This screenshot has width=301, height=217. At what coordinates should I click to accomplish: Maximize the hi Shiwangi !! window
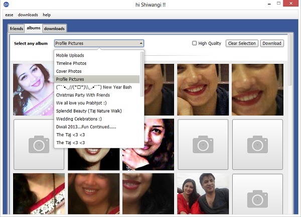point(278,4)
